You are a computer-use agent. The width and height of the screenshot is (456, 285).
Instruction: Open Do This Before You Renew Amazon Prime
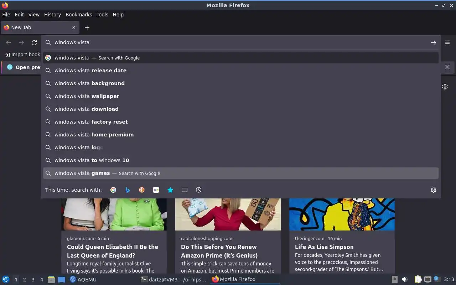pos(219,251)
